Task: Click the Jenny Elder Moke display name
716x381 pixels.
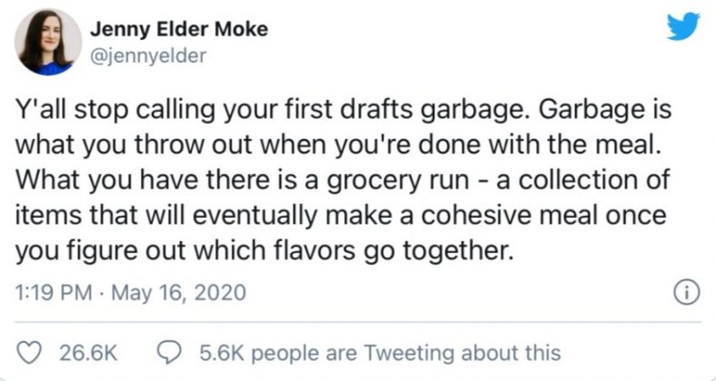Action: (x=178, y=31)
